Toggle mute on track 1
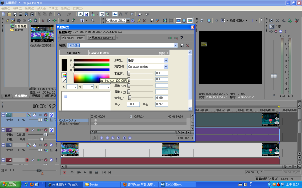Image resolution: width=302 pixels, height=188 pixels. (51, 115)
